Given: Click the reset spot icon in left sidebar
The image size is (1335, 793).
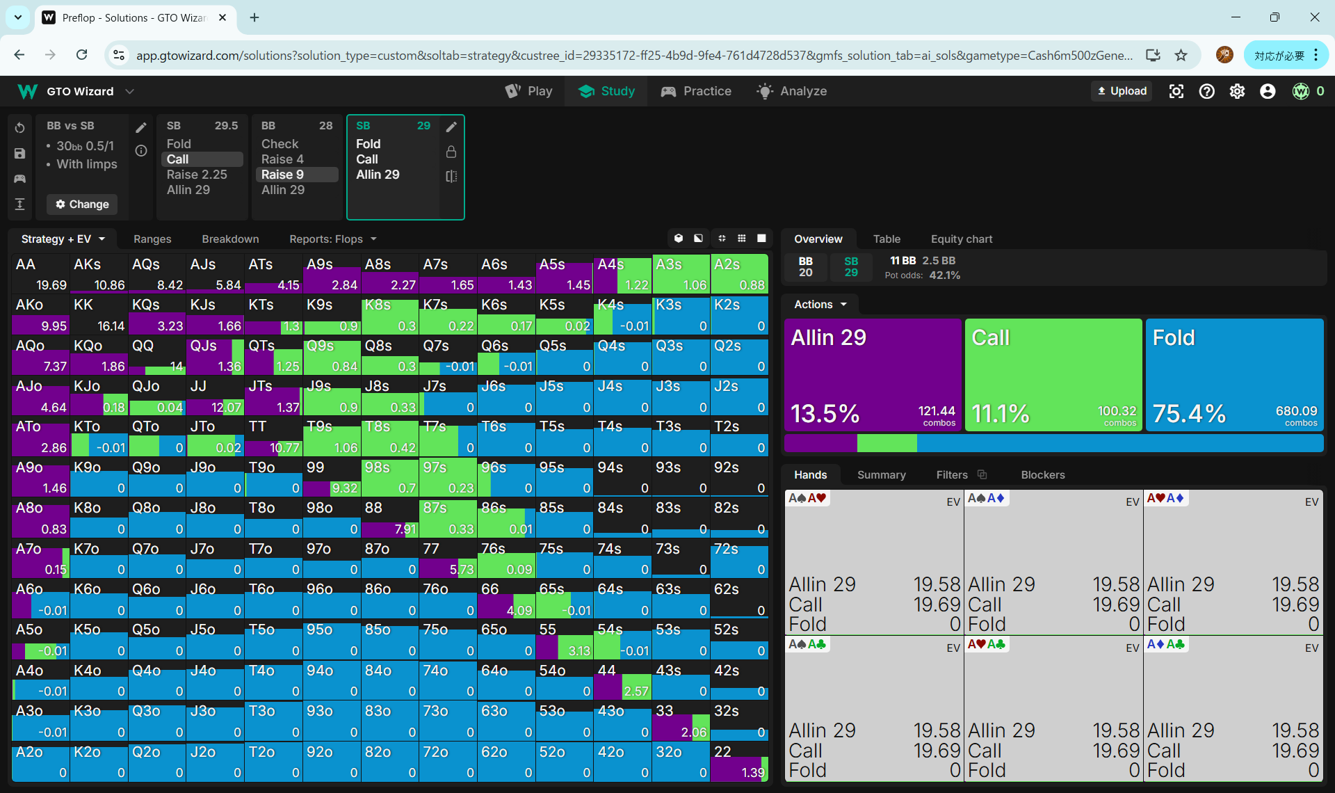Looking at the screenshot, I should (19, 128).
